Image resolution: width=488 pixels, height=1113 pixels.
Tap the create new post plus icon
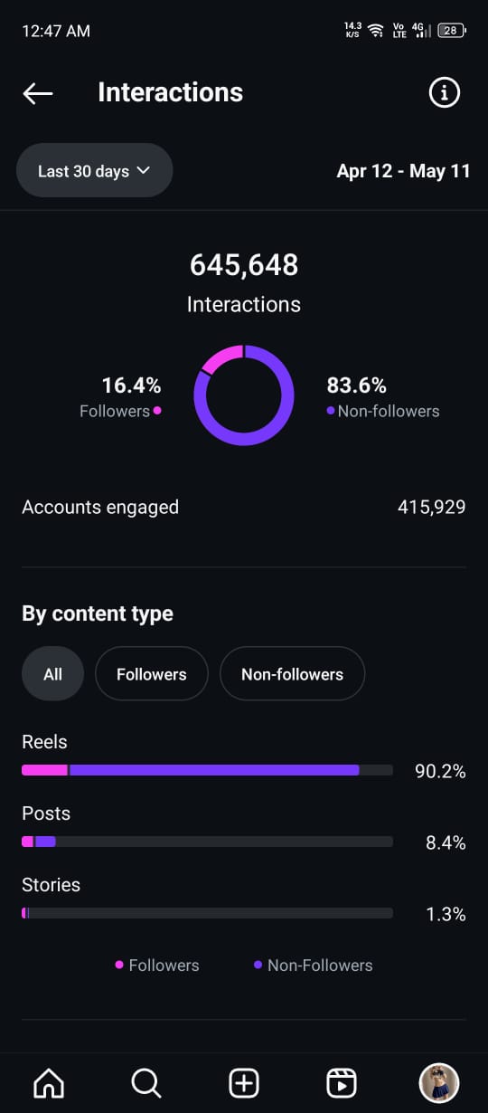click(x=244, y=1082)
